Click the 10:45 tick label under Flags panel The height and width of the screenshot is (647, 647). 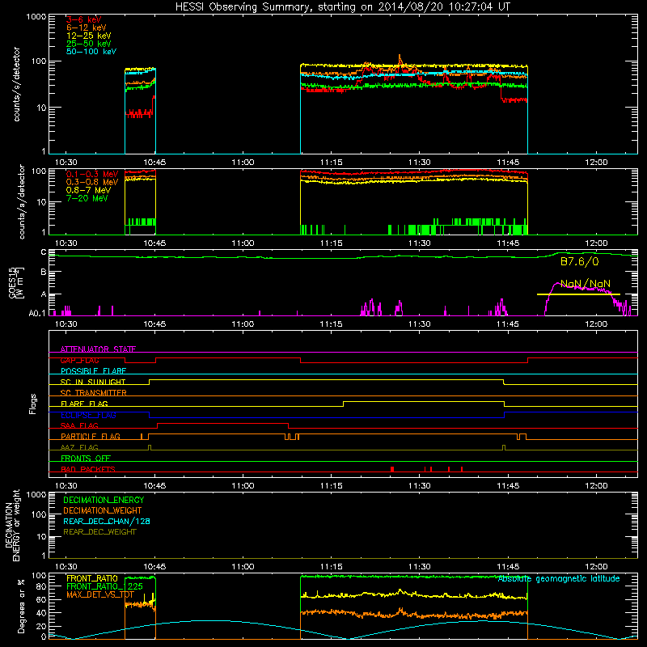(154, 486)
